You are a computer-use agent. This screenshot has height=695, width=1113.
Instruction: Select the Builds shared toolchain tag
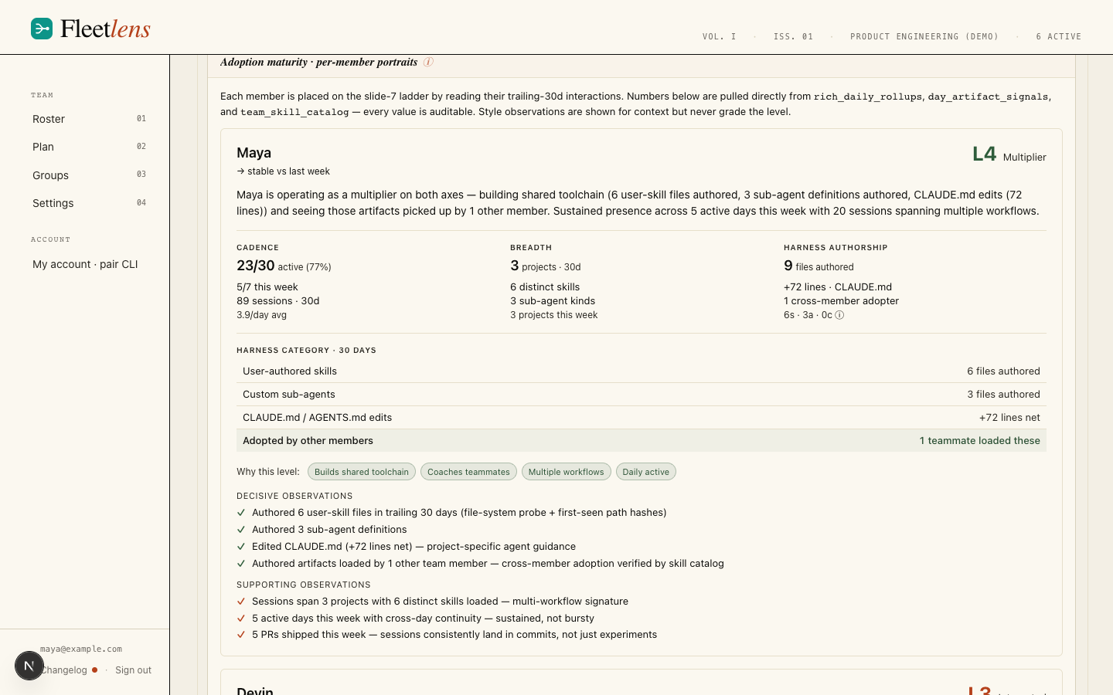point(362,472)
